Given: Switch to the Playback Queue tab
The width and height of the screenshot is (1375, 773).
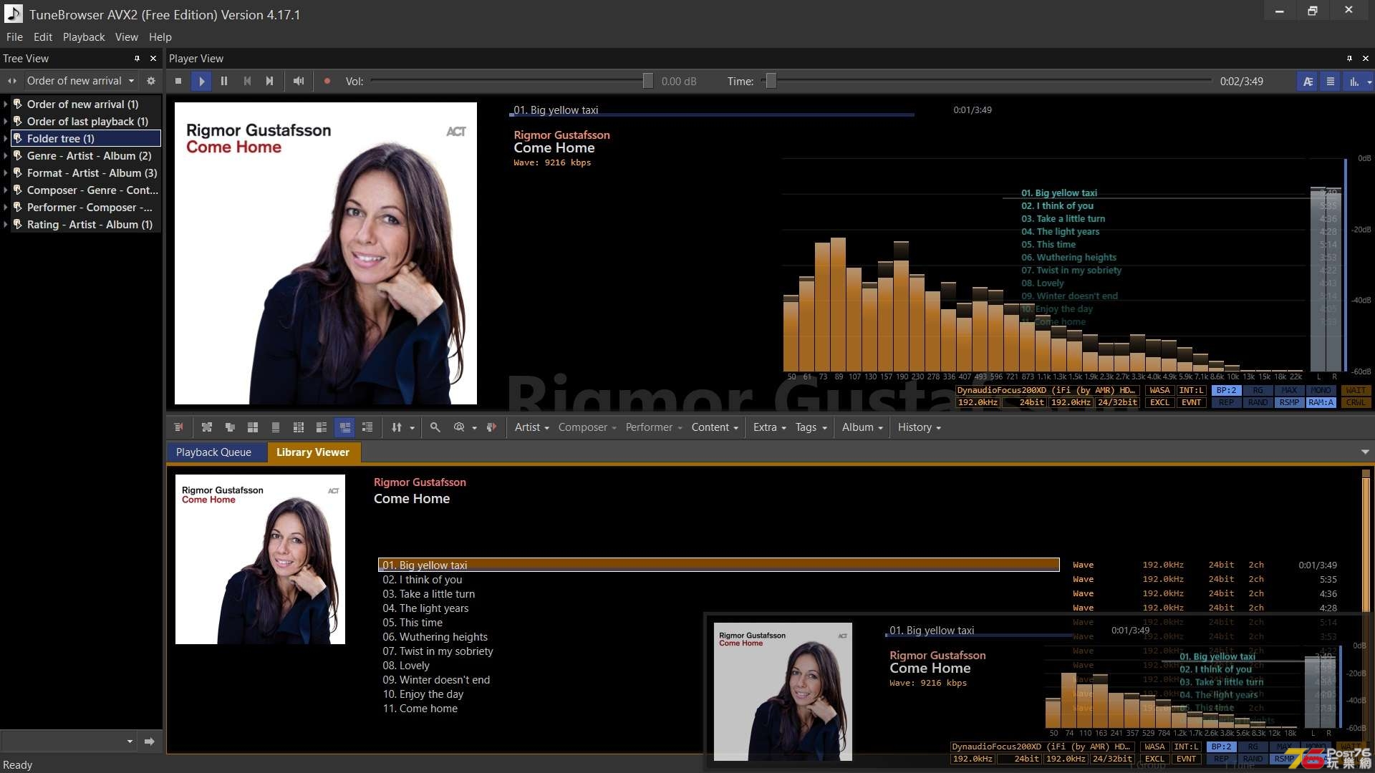Looking at the screenshot, I should pos(213,451).
